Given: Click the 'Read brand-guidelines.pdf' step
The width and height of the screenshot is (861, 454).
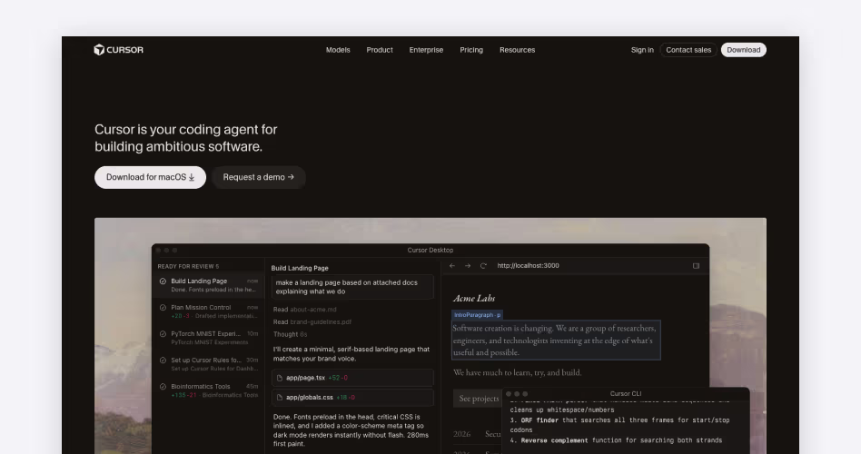Looking at the screenshot, I should pyautogui.click(x=312, y=322).
